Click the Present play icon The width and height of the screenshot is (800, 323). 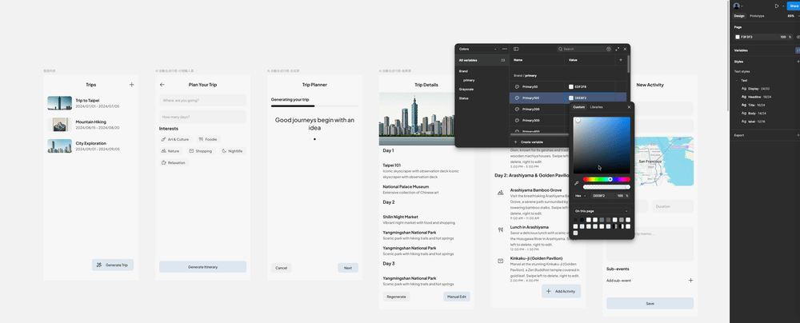777,6
